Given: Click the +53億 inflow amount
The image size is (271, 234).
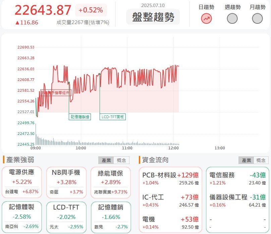Looking at the screenshot, I should tap(189, 219).
